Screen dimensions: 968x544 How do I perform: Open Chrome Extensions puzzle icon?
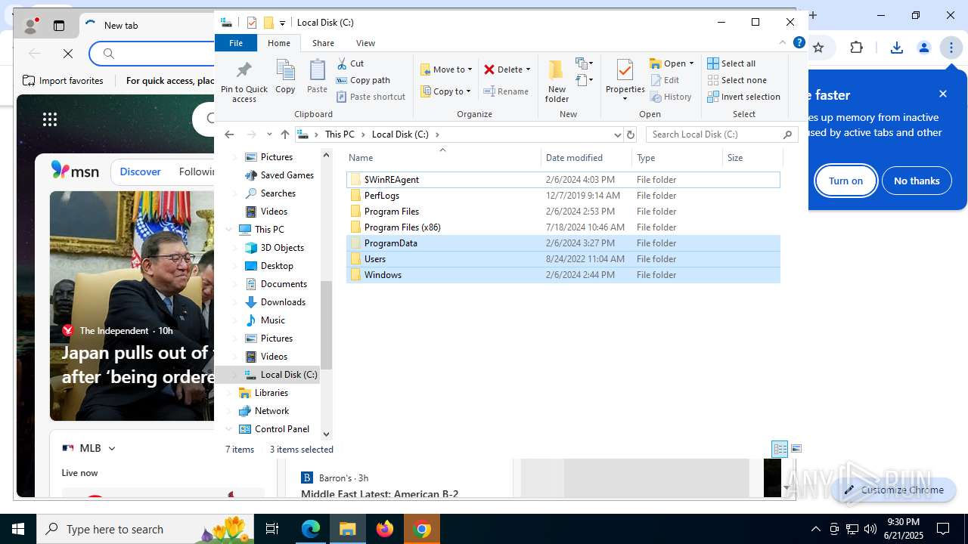856,48
